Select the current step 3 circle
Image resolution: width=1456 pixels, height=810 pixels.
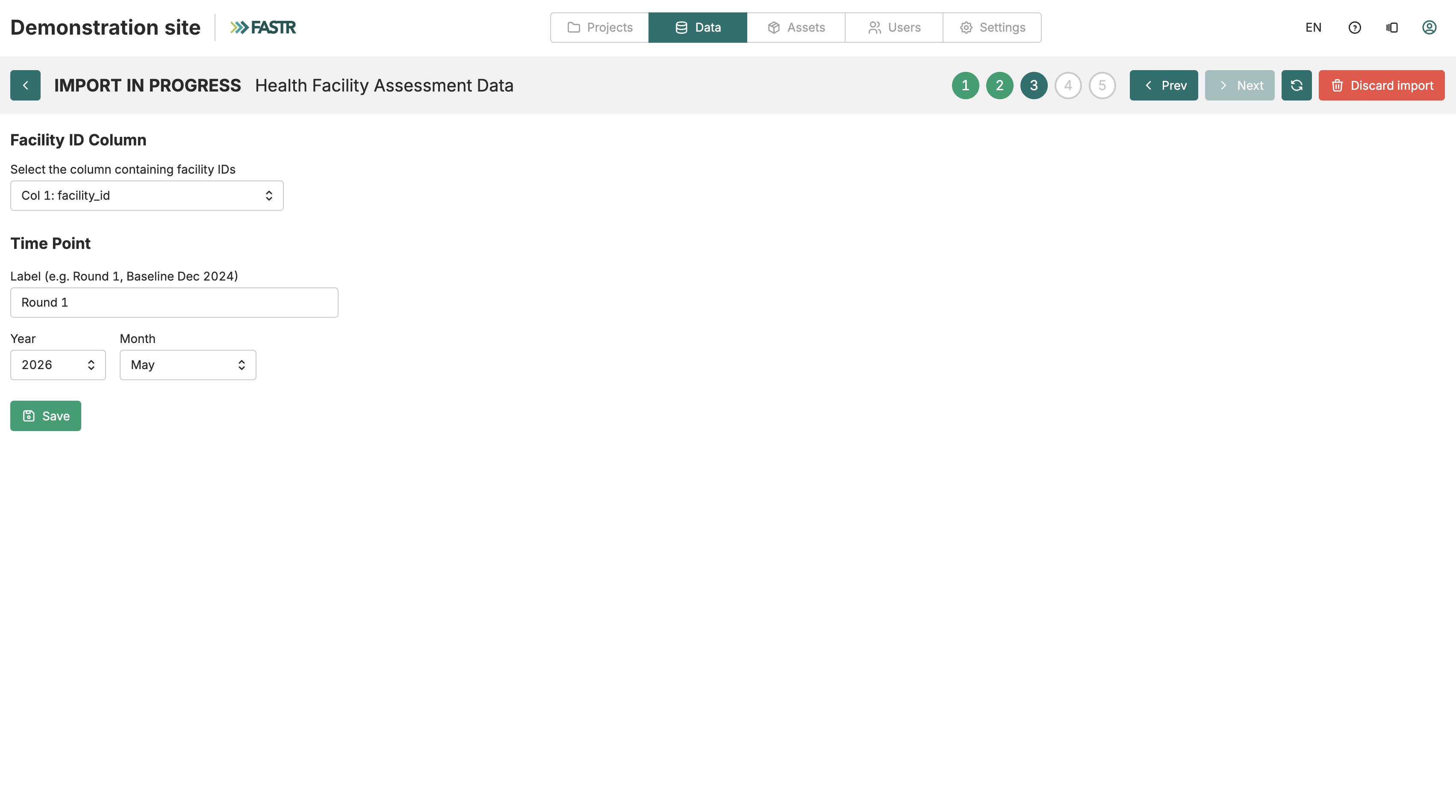point(1034,86)
